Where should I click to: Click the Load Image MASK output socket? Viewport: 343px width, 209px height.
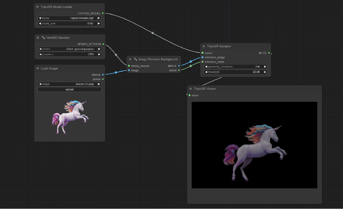(103, 79)
